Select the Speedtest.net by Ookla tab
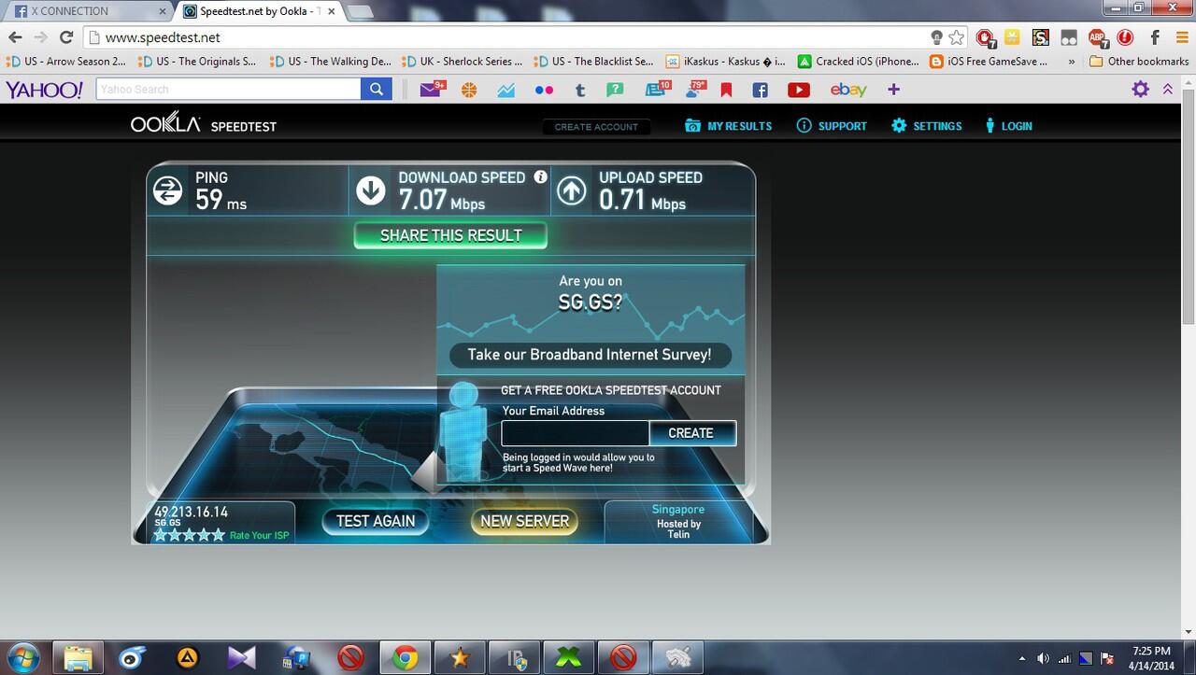 258,11
